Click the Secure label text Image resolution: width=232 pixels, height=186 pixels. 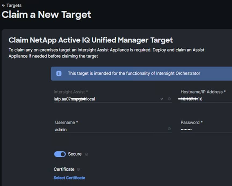pyautogui.click(x=75, y=154)
